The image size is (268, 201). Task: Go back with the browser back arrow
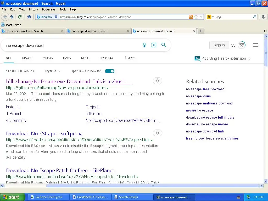coord(5,17)
